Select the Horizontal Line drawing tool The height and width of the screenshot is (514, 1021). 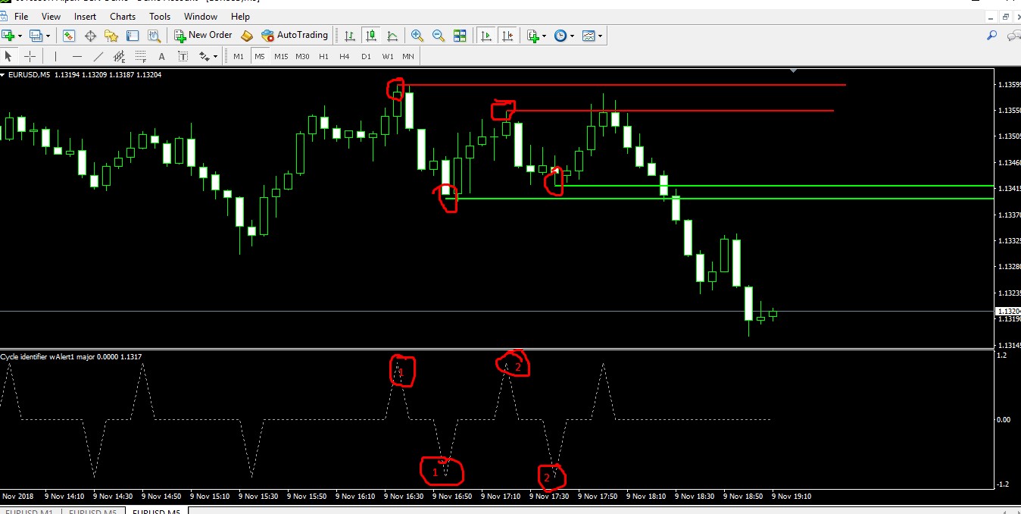pos(76,56)
